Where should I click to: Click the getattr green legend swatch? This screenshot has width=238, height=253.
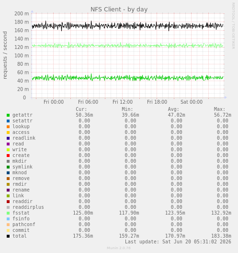(8, 115)
